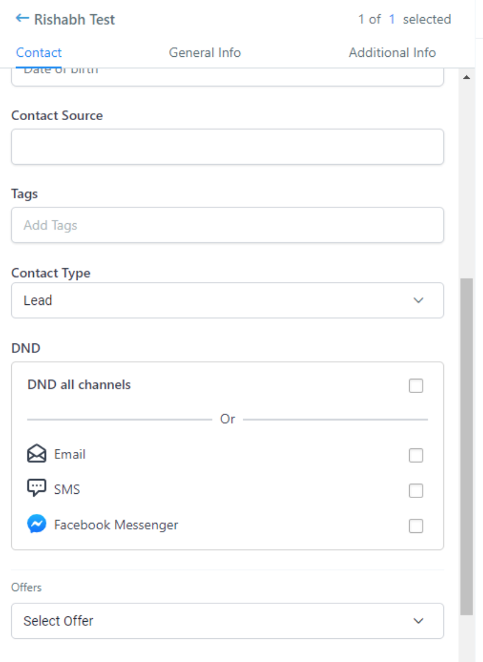Click the Contact Type chevron arrow
483x662 pixels.
[x=418, y=300]
